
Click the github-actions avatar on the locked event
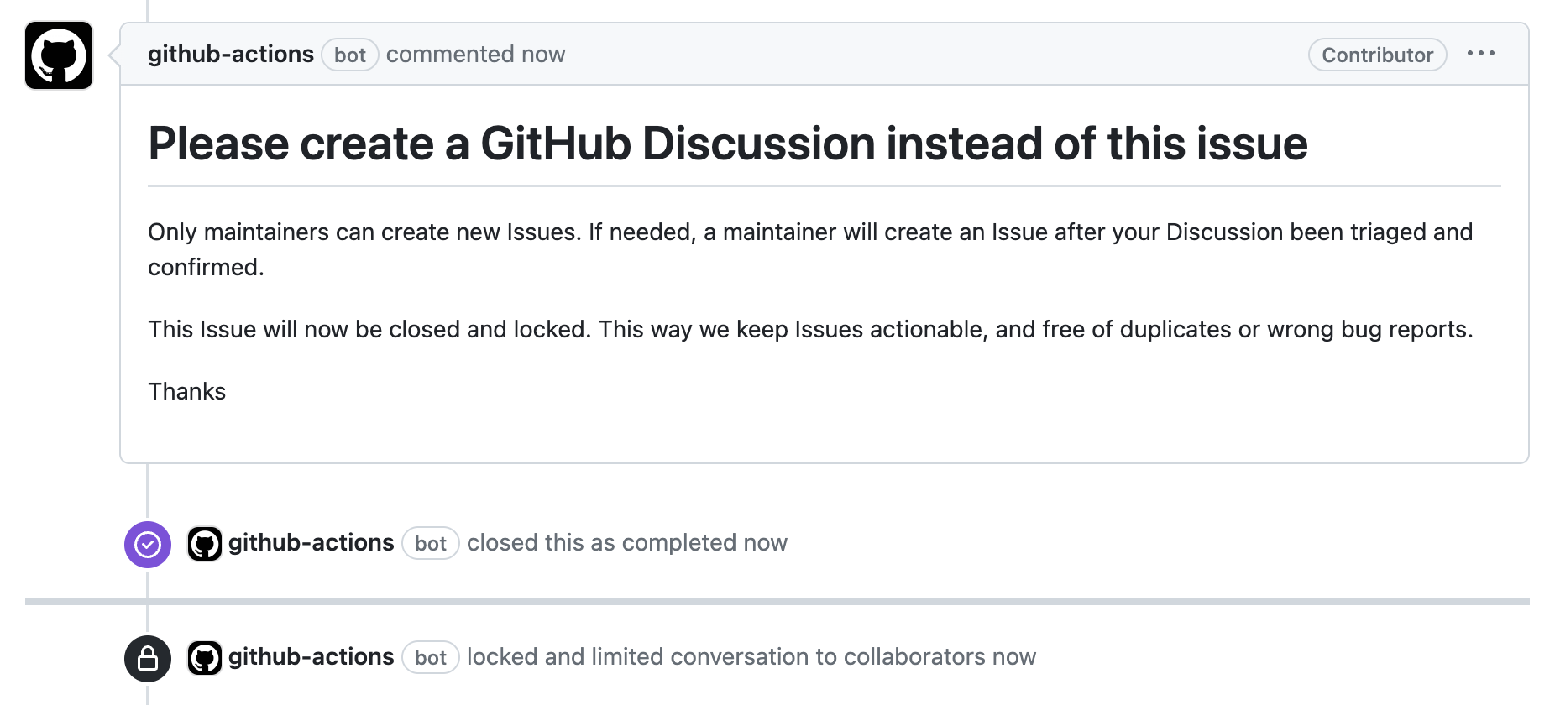204,658
